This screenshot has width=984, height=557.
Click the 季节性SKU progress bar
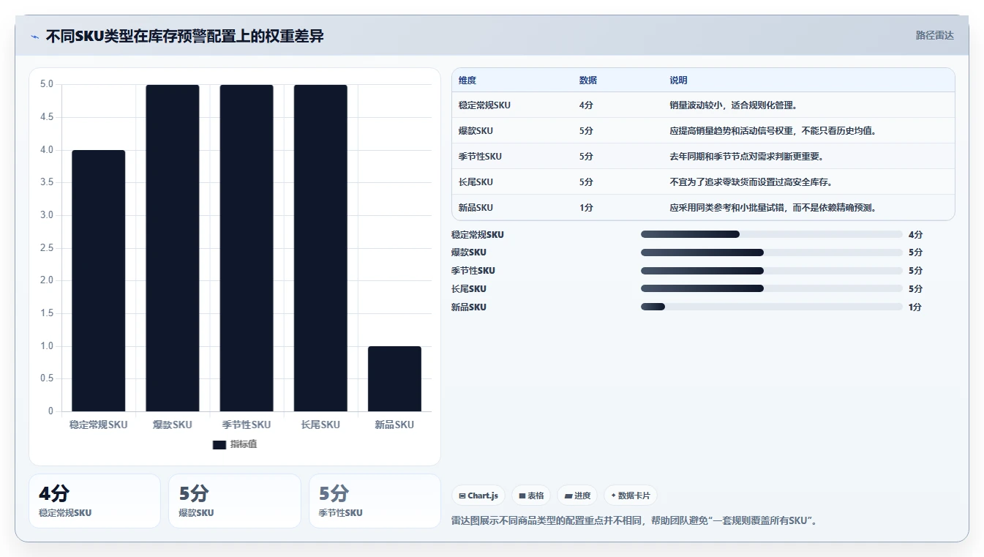click(772, 271)
